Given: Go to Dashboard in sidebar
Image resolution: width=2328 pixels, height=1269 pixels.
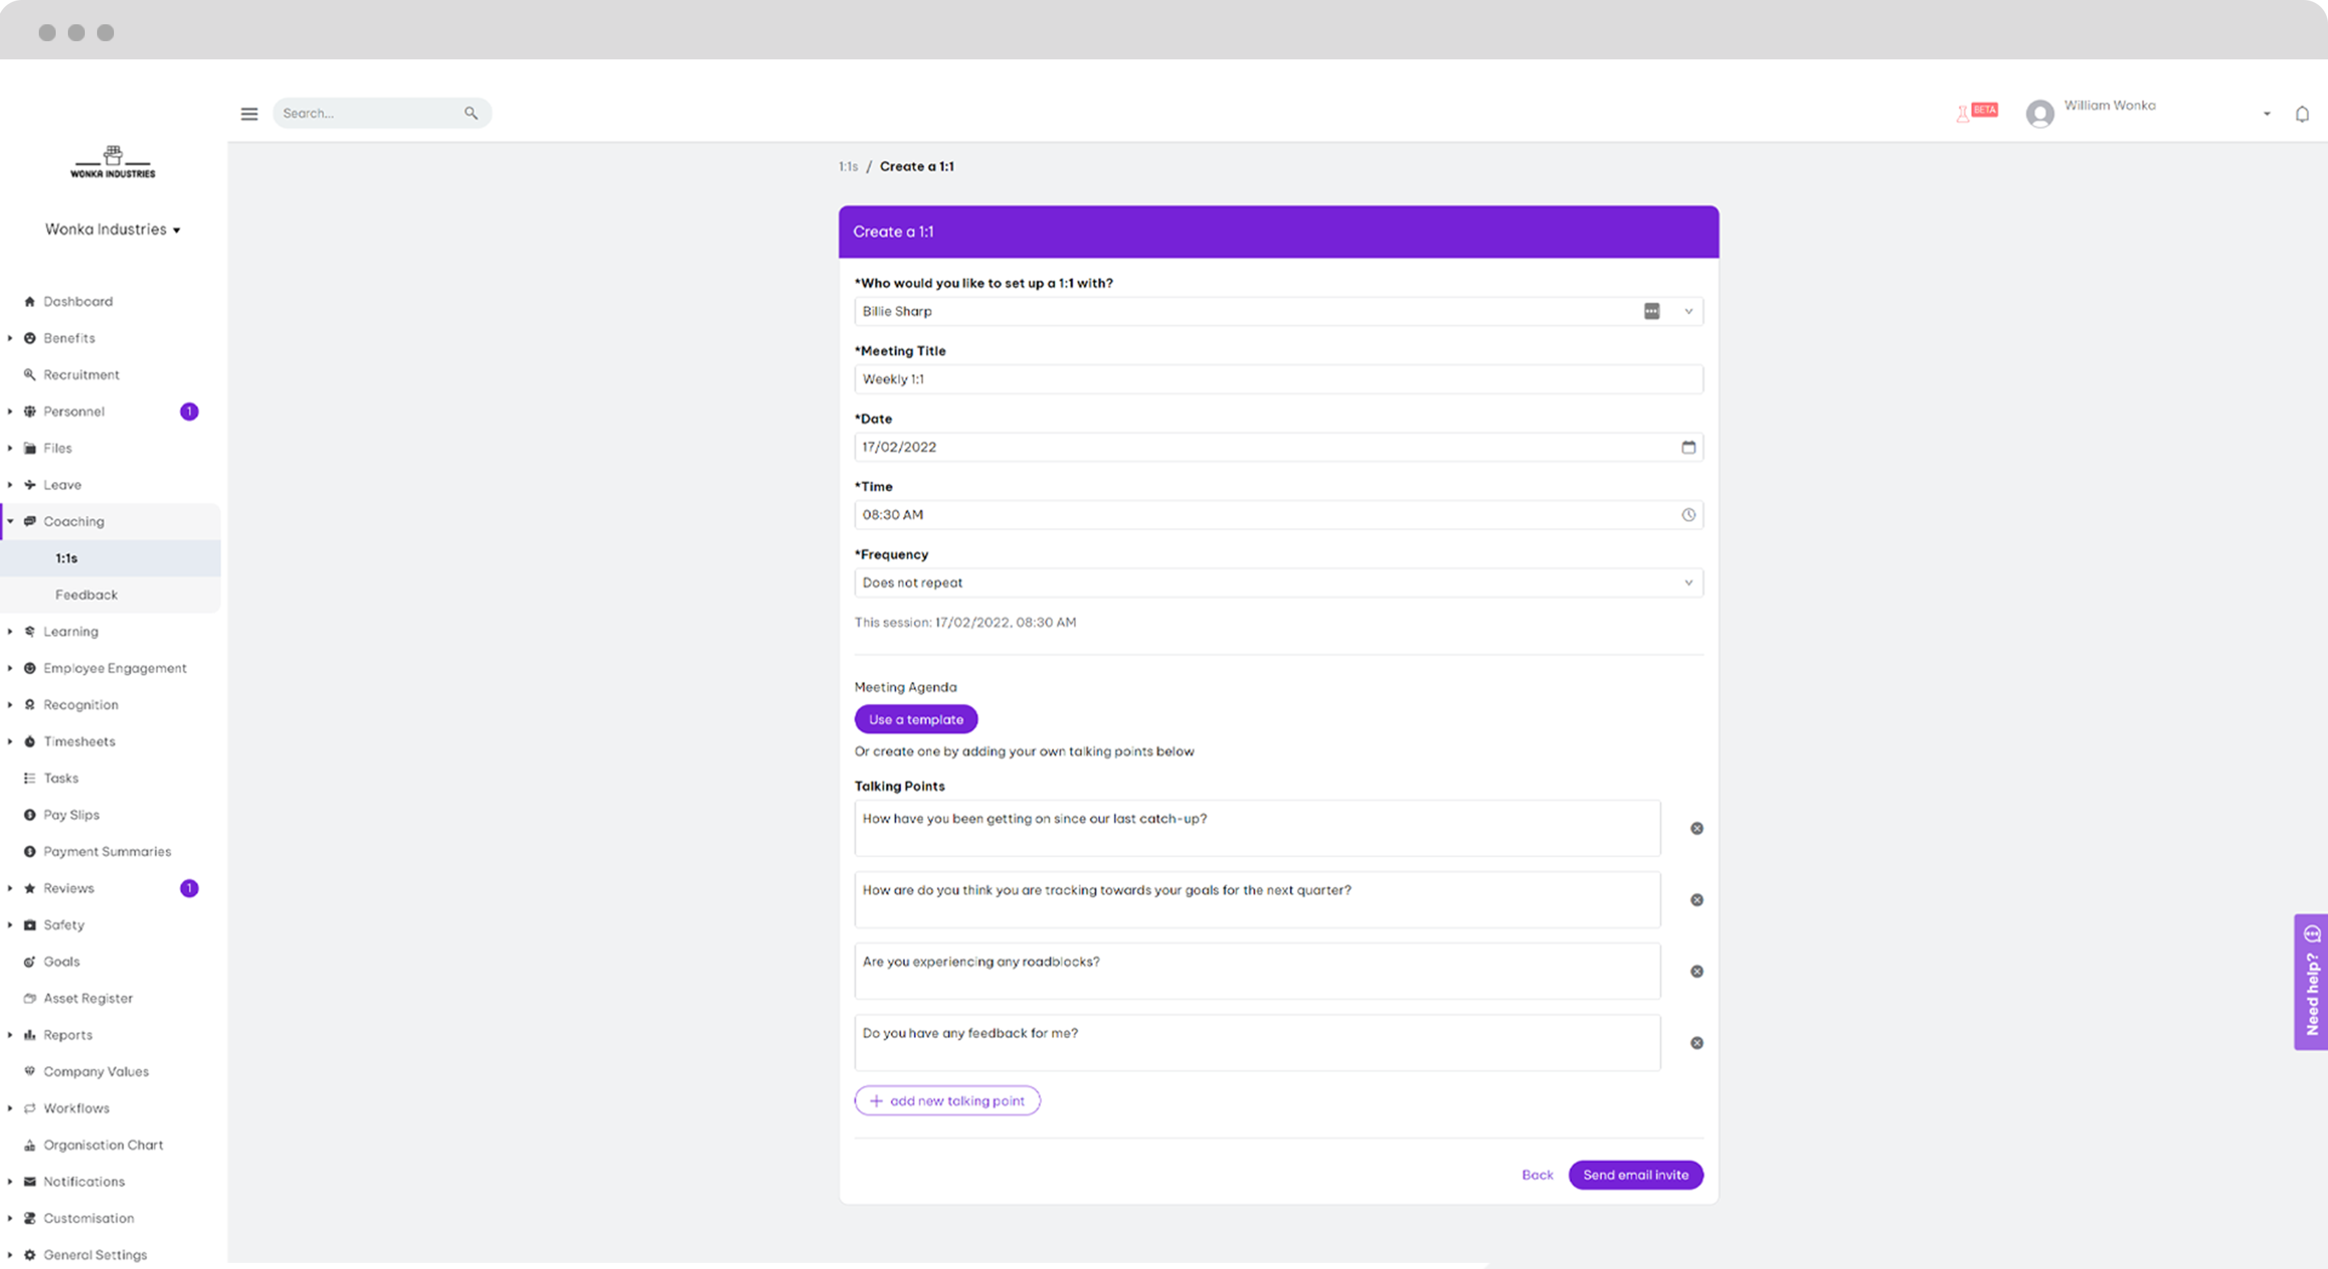Looking at the screenshot, I should click(x=78, y=302).
